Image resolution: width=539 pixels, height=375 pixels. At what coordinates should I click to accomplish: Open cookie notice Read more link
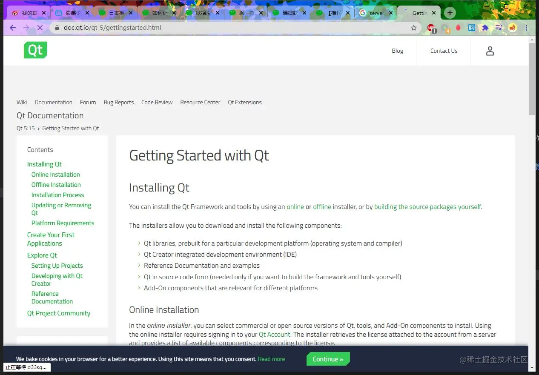(271, 359)
